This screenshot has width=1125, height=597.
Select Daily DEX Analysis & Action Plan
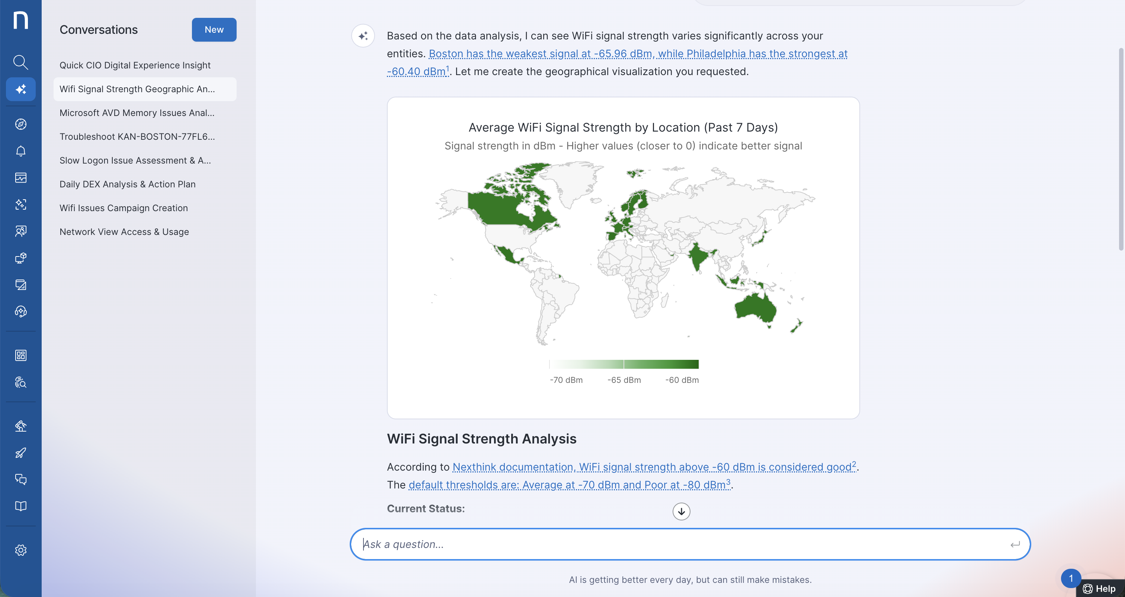point(128,184)
